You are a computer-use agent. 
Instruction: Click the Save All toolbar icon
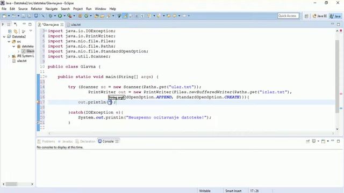click(29, 16)
